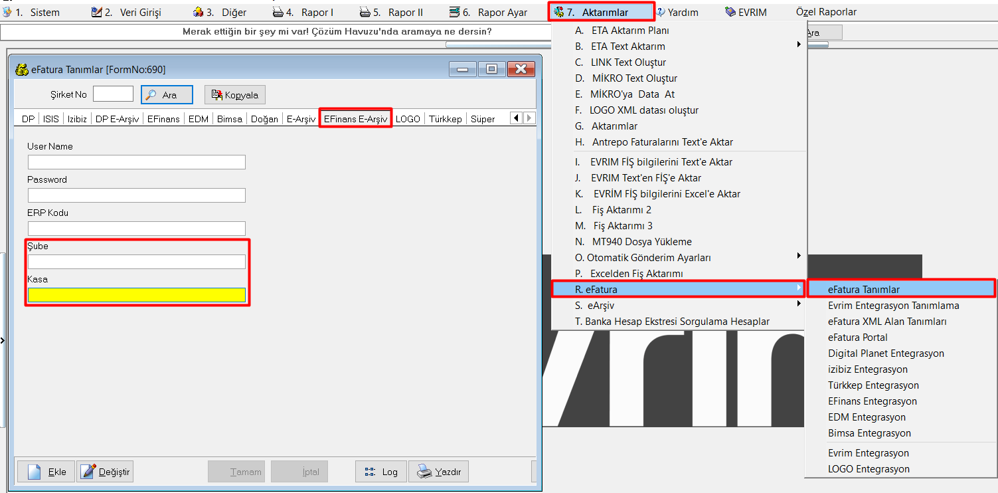The width and height of the screenshot is (998, 493).
Task: Switch to the EDM tab
Action: coord(199,119)
